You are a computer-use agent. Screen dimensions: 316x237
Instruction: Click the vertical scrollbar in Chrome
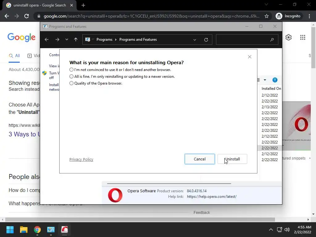point(314,48)
